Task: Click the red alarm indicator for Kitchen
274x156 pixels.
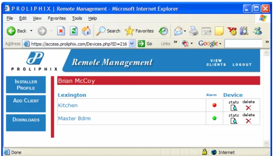Action: (x=214, y=105)
